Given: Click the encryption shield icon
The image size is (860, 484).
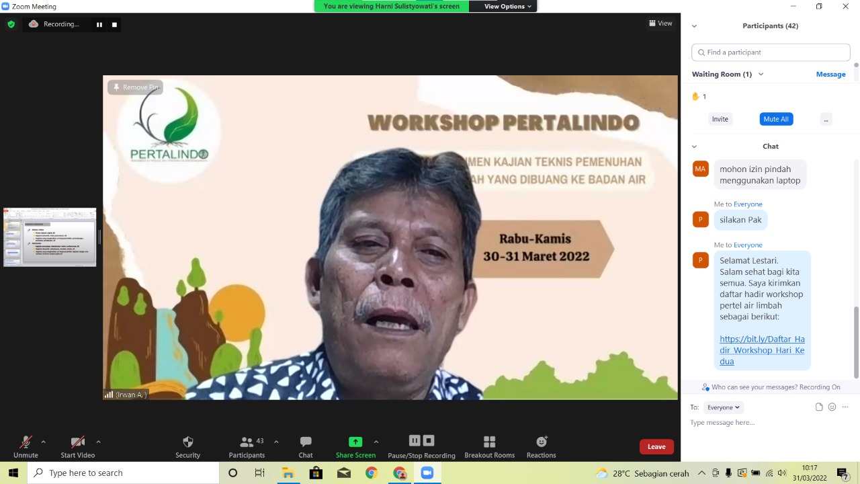Looking at the screenshot, I should pyautogui.click(x=11, y=24).
